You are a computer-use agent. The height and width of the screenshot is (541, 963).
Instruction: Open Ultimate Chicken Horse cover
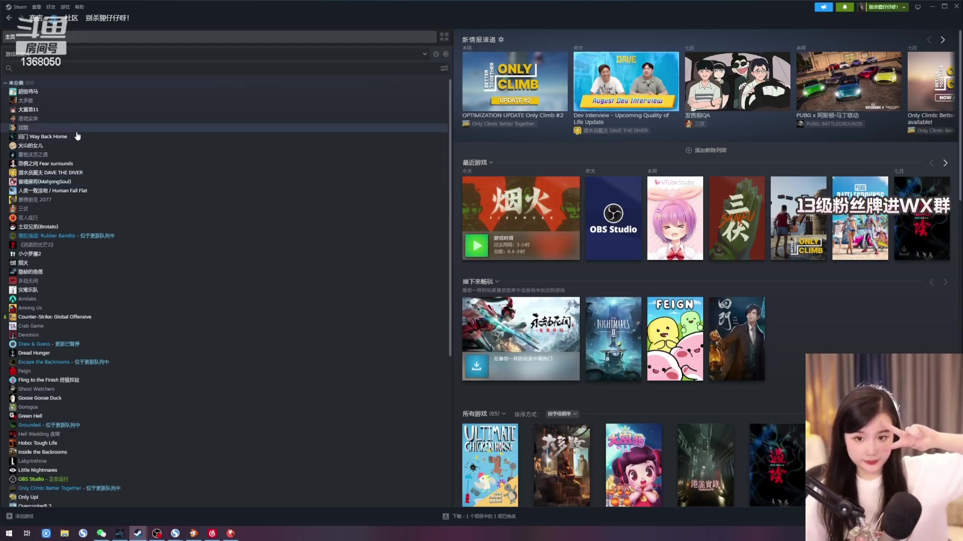pyautogui.click(x=490, y=465)
